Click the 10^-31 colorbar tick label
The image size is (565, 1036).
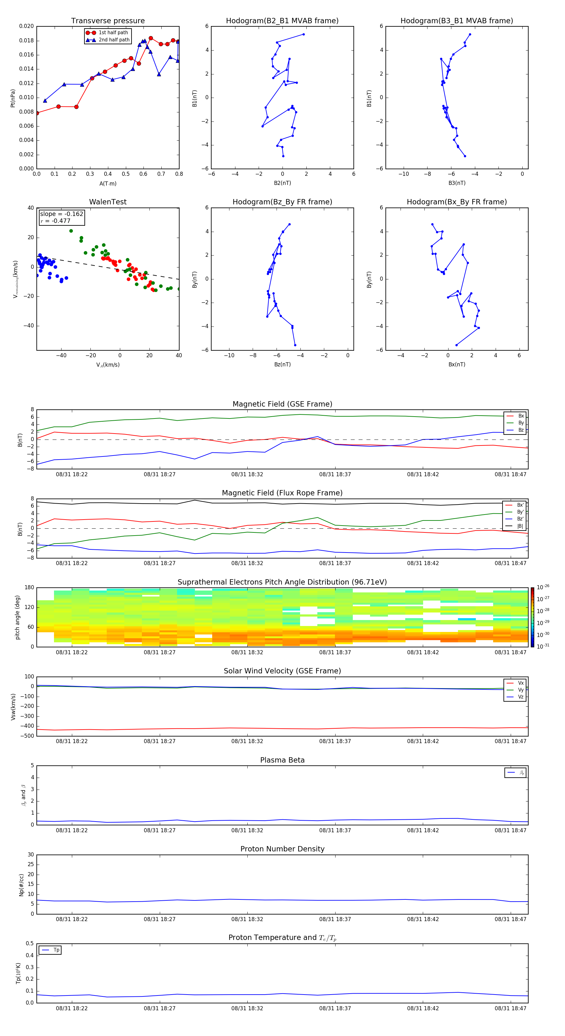(x=543, y=646)
